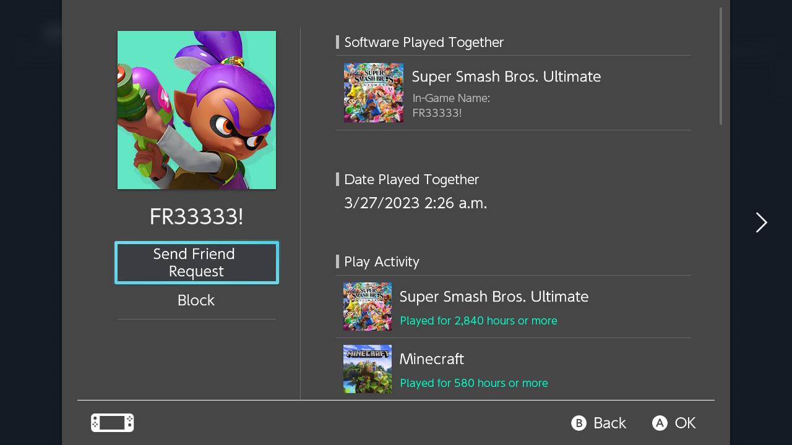
Task: Click the FR33333! username under the avatar
Action: tap(196, 217)
